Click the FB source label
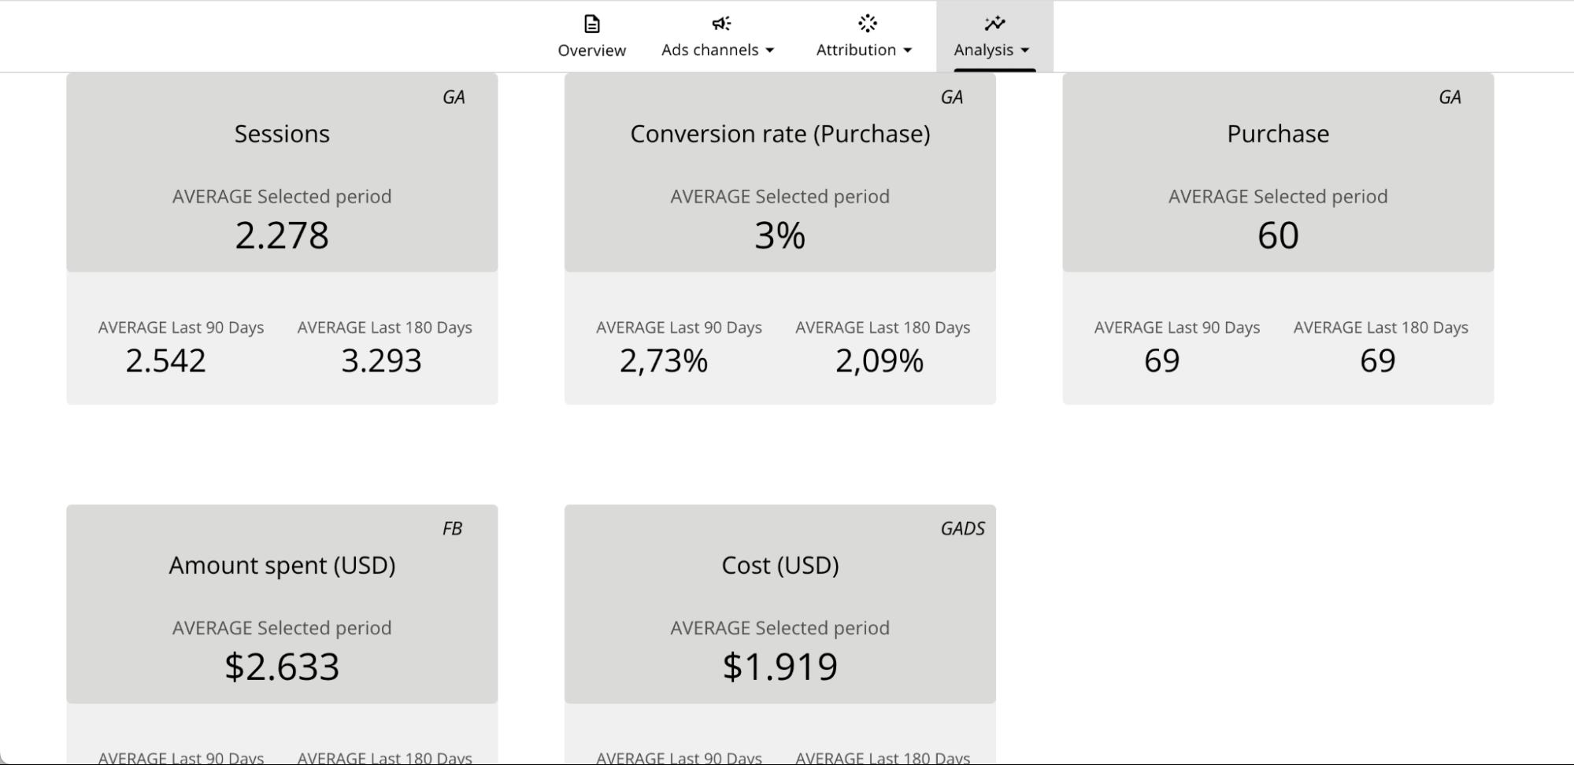 point(452,529)
